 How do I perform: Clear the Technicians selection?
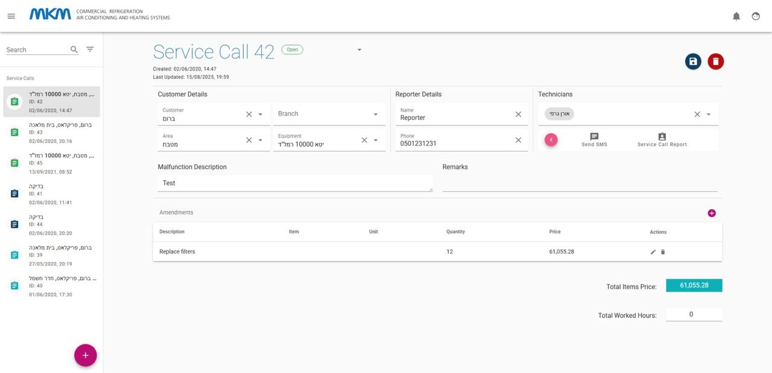pos(697,114)
